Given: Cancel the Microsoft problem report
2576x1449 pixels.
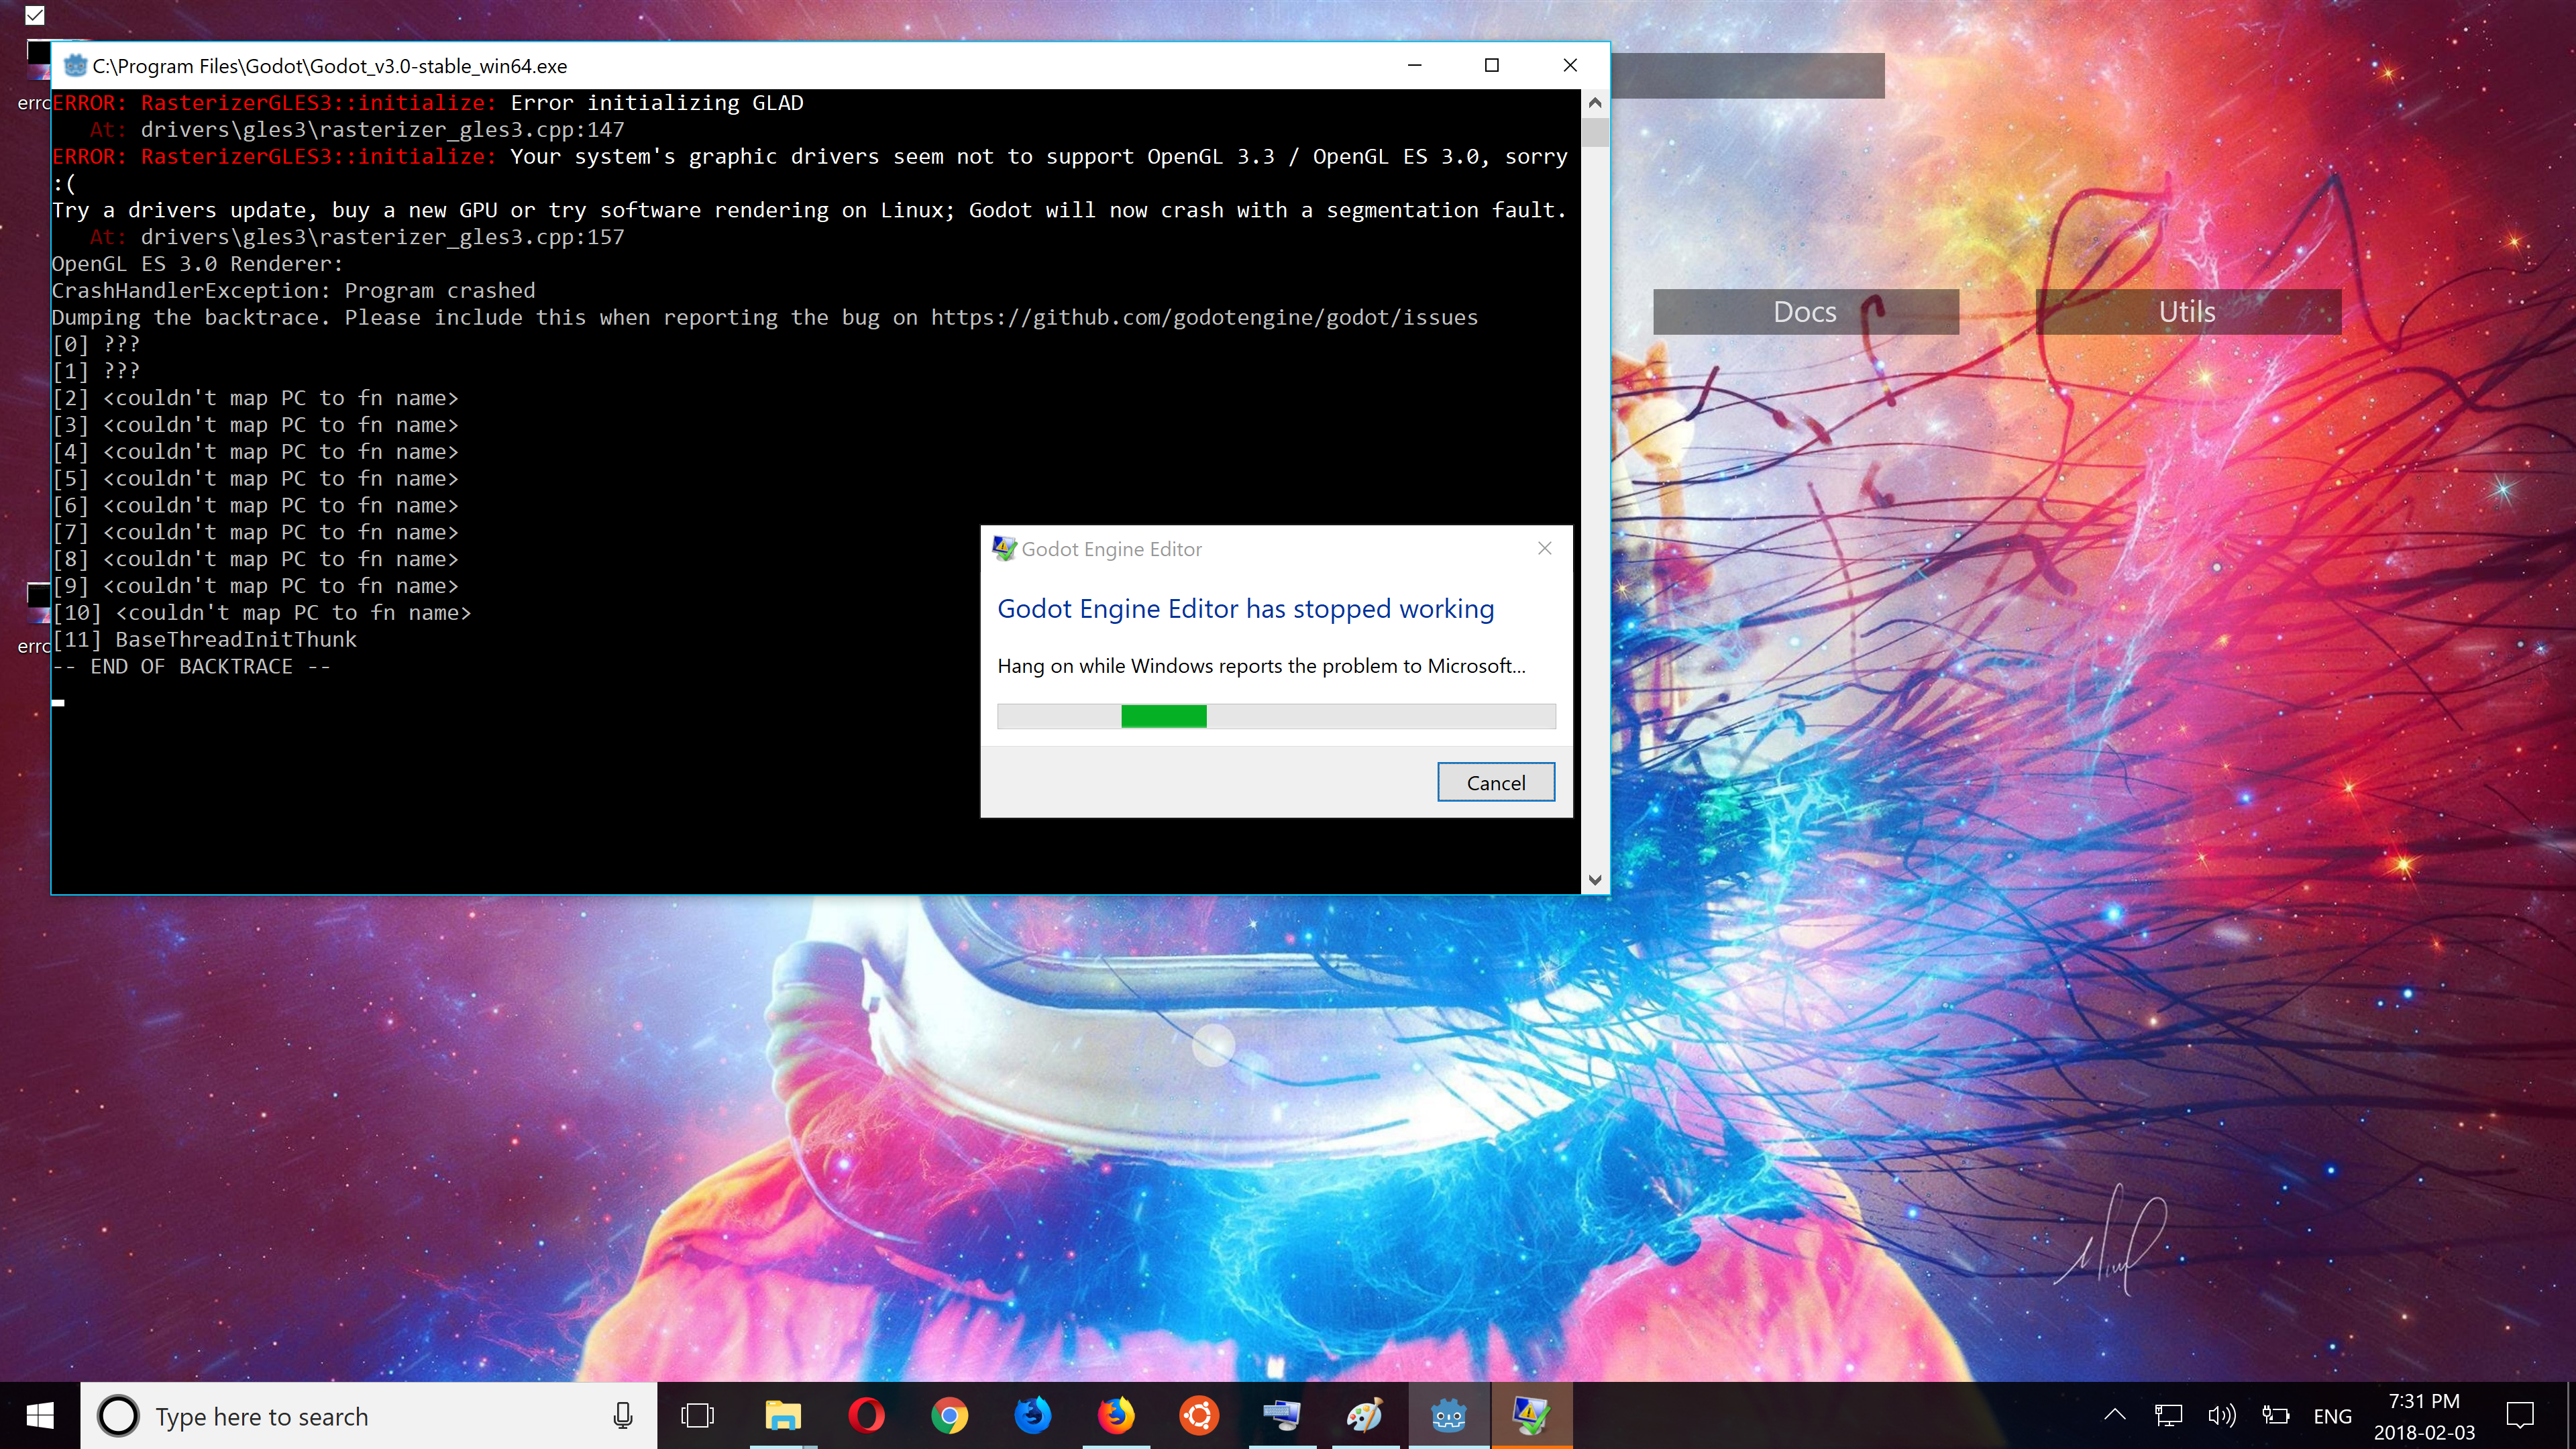Looking at the screenshot, I should [1496, 782].
